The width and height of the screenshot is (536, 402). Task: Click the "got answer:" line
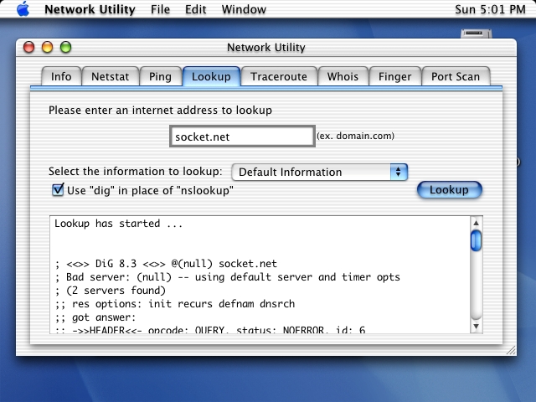tap(95, 317)
